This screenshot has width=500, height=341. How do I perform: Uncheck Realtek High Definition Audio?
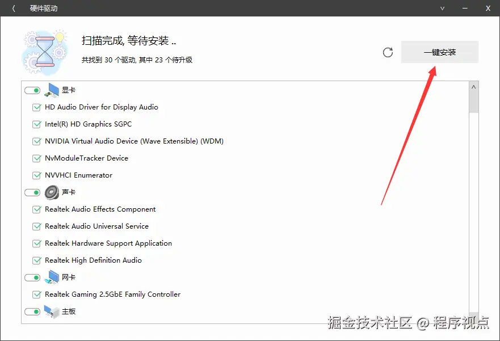pos(37,260)
